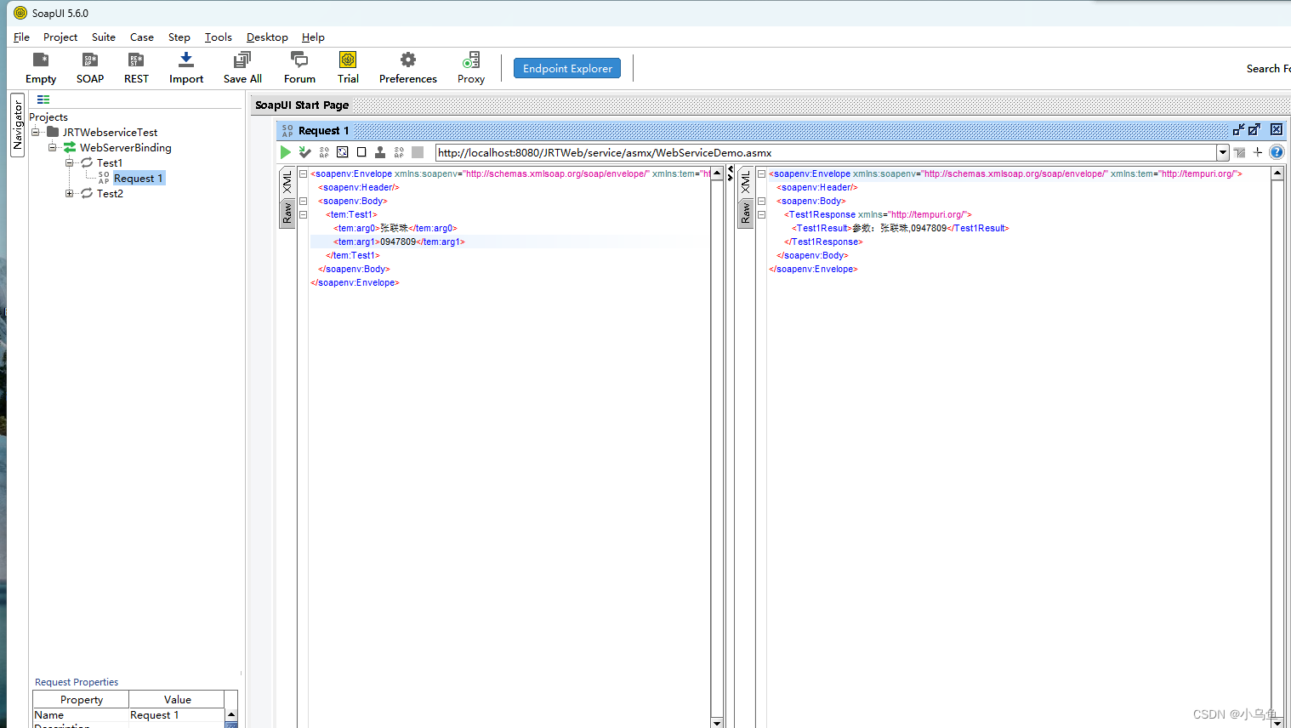Open the endpoint URL dropdown arrow
Viewport: 1291px width, 728px height.
(x=1222, y=152)
